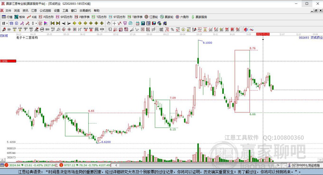Select the n² time tool icon
The image size is (323, 175).
[53, 29]
